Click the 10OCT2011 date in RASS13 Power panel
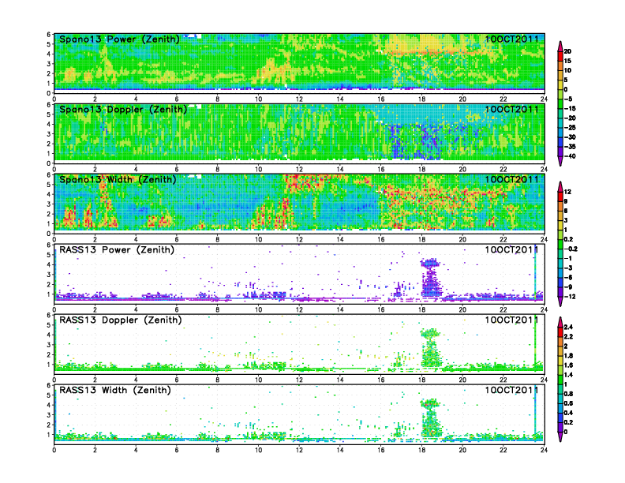 [x=511, y=249]
